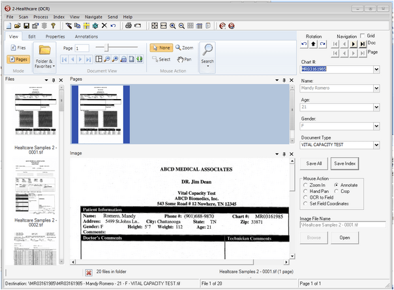Open the Age dropdown arrow
394x290 pixels.
tap(376, 108)
